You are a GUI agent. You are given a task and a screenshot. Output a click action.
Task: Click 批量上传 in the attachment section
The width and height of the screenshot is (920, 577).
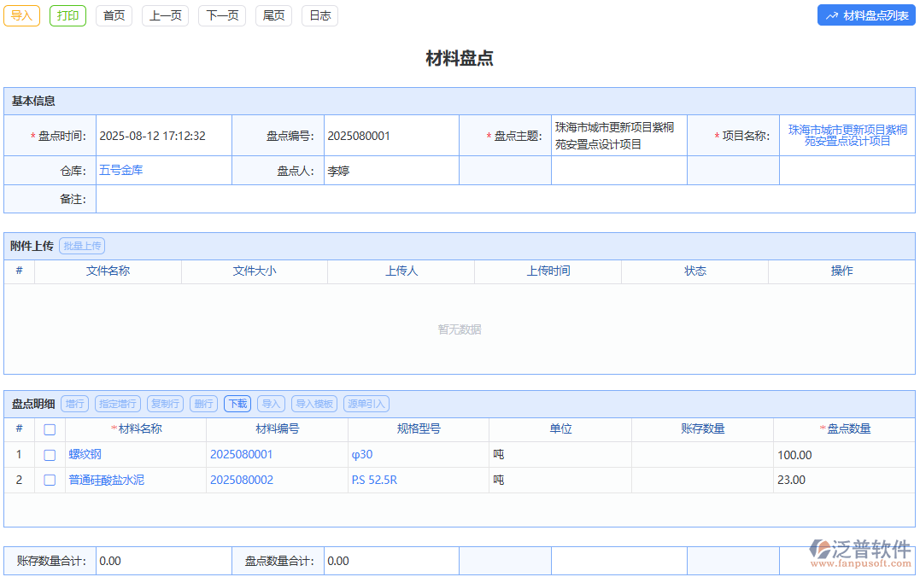(82, 245)
